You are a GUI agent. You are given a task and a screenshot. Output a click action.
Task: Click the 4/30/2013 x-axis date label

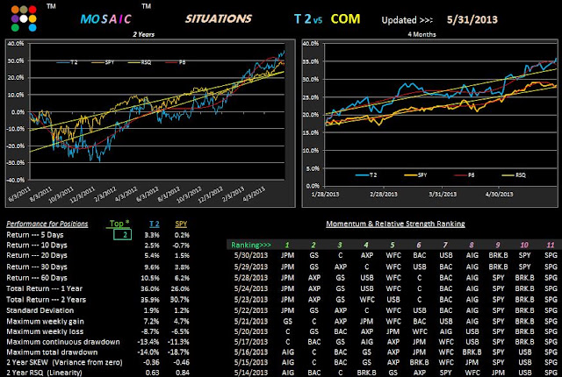pos(500,195)
